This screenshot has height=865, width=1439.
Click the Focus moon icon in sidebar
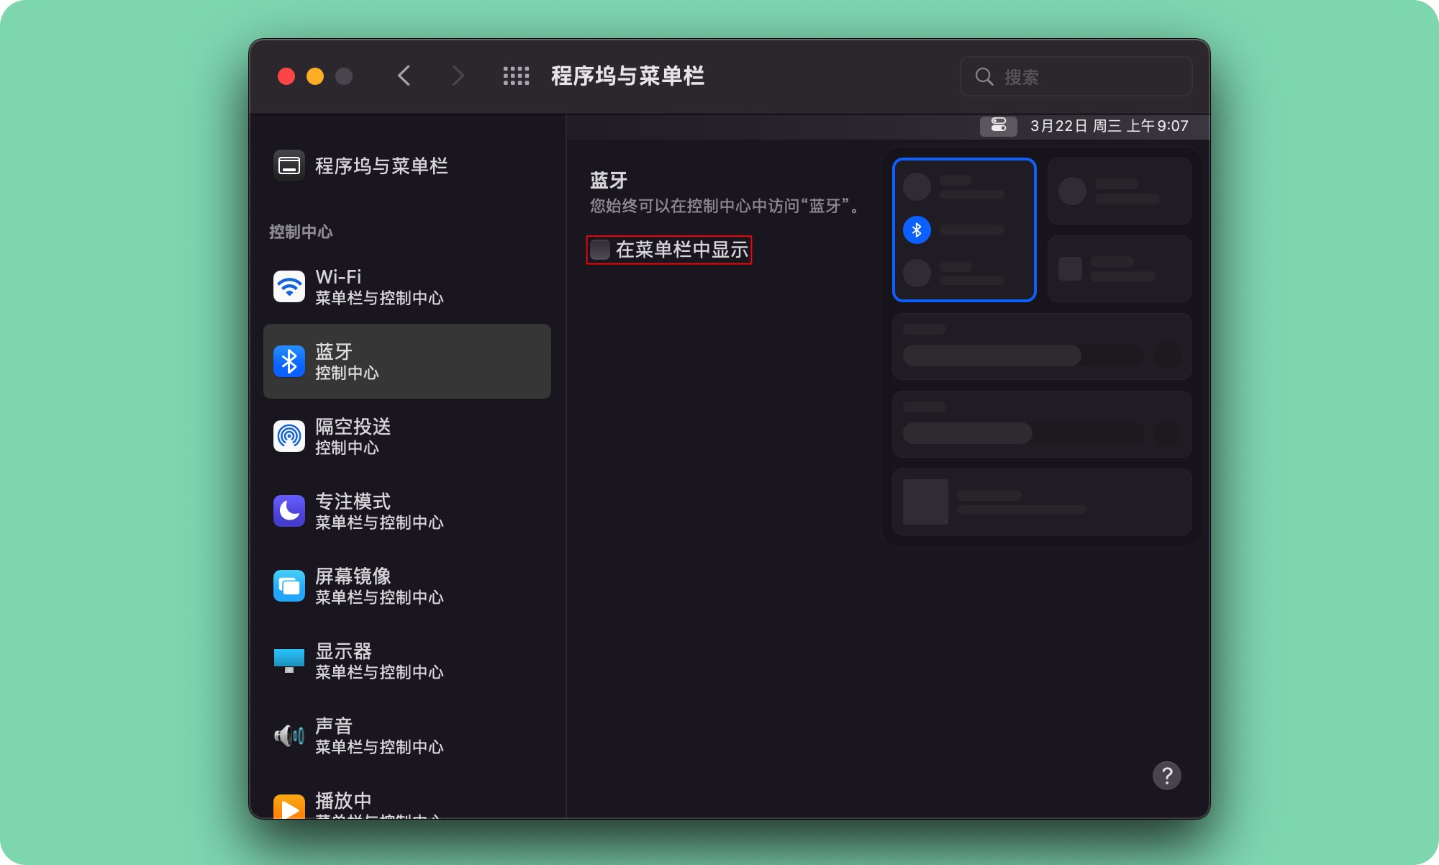289,511
